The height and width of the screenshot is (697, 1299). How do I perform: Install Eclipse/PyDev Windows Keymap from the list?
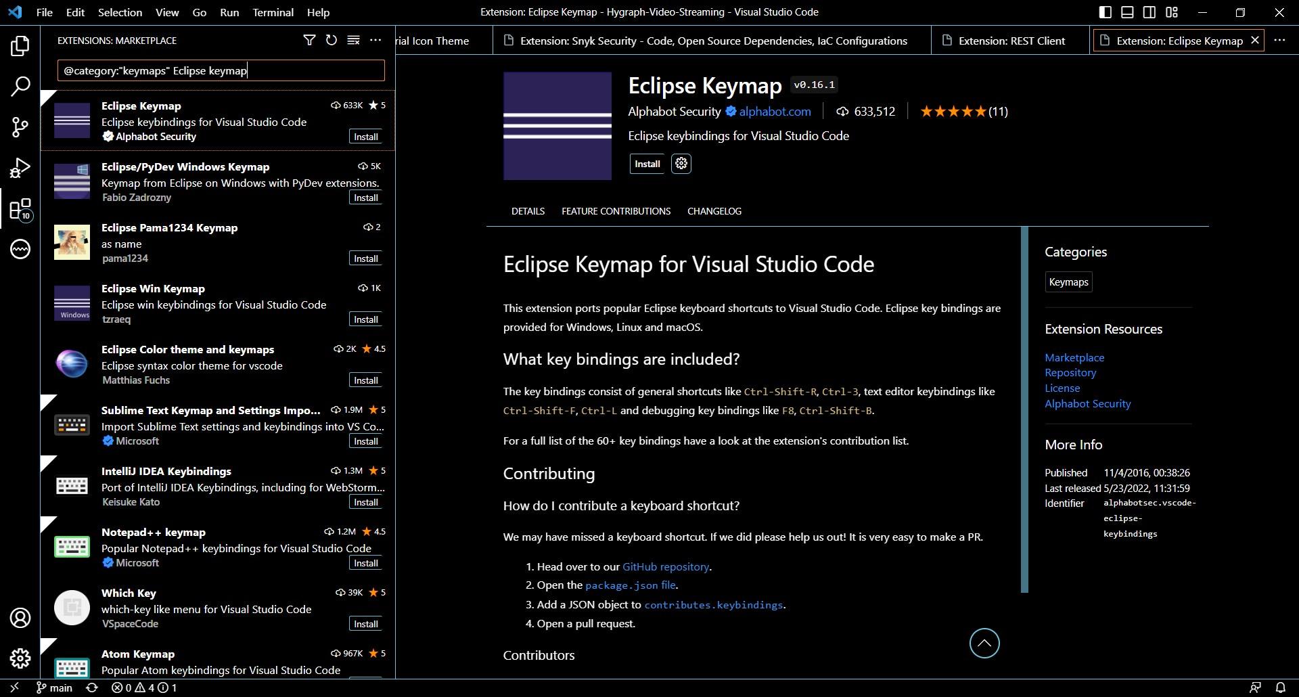pos(366,198)
